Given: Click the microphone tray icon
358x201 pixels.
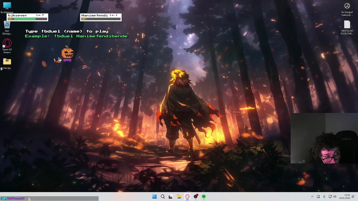Looking at the screenshot, I should point(324,197).
